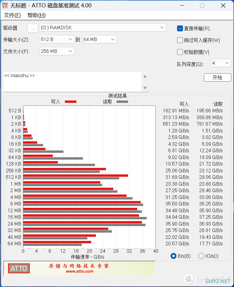The image size is (234, 287).
Task: Click the description box scroll down arrow
Action: click(x=145, y=88)
